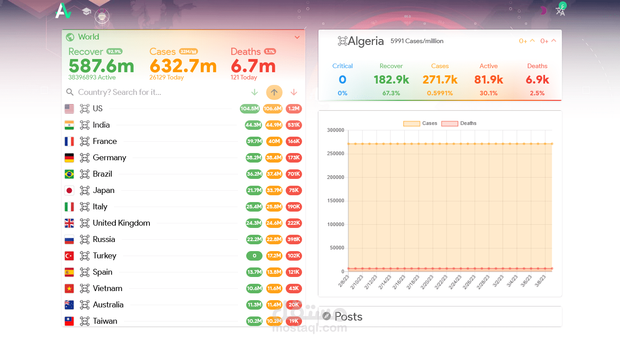The height and width of the screenshot is (341, 620).
Task: Open the Posts section
Action: (x=348, y=316)
